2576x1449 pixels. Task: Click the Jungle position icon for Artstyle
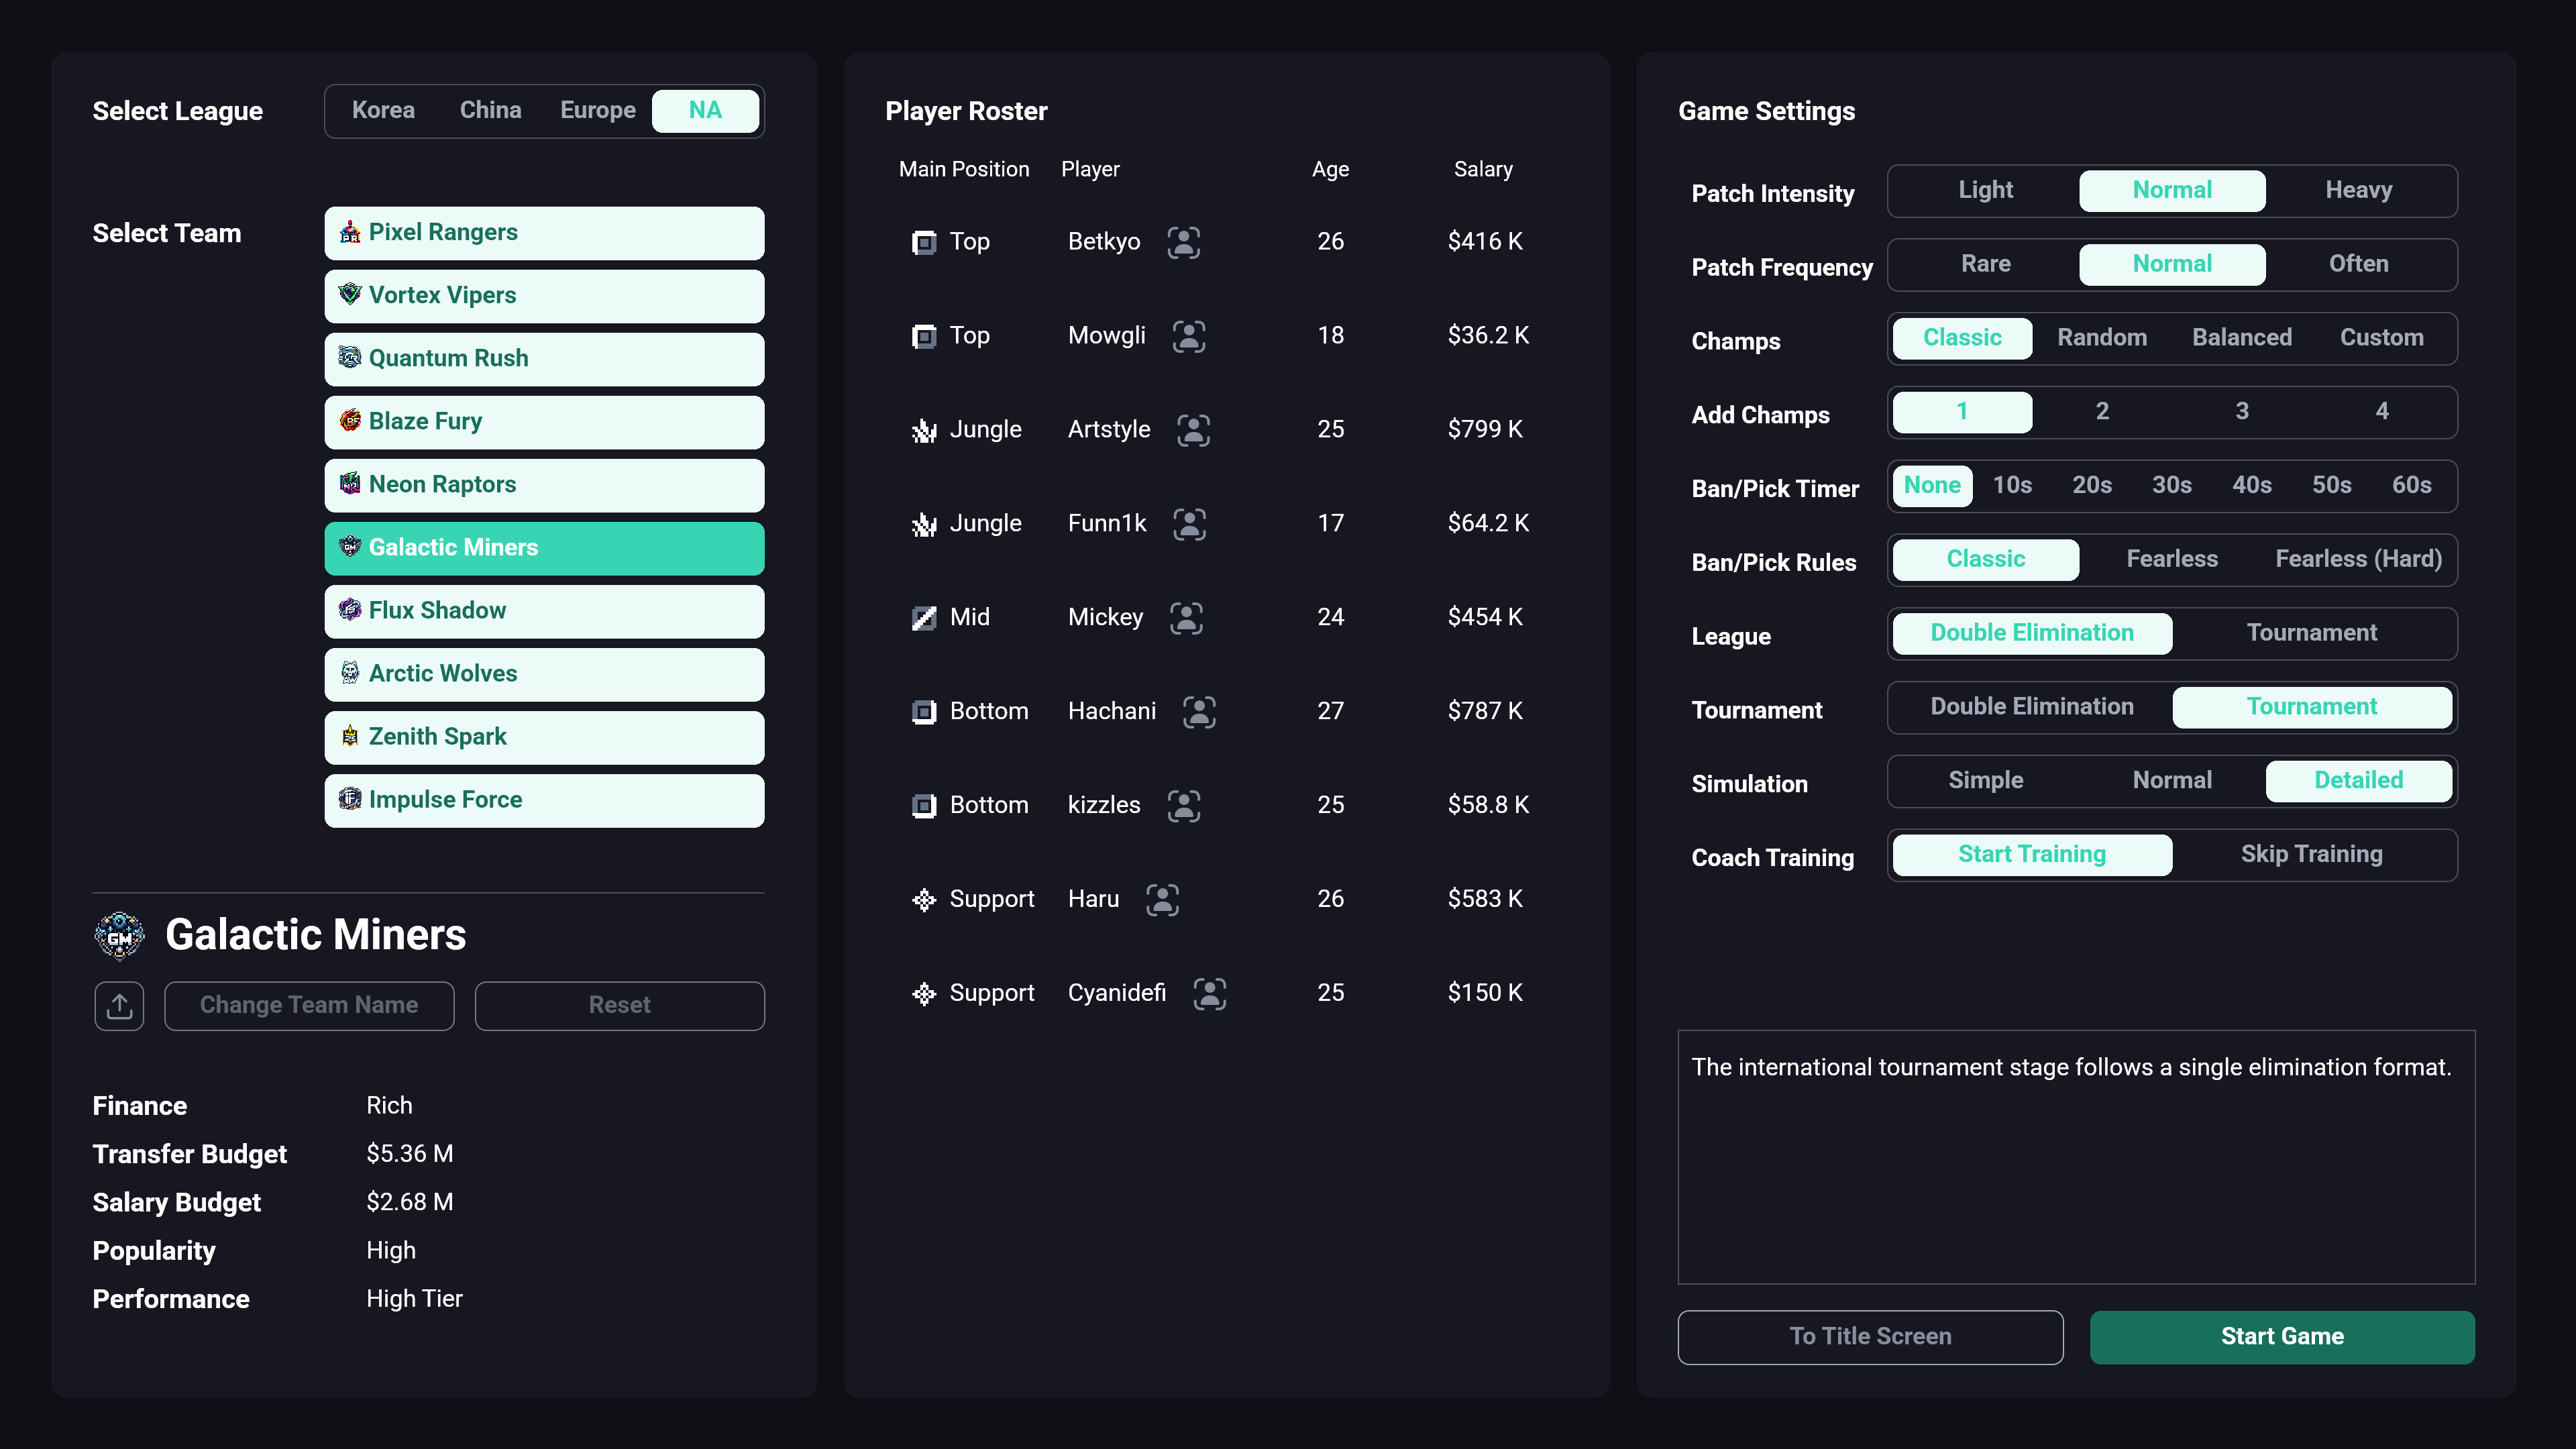924,430
